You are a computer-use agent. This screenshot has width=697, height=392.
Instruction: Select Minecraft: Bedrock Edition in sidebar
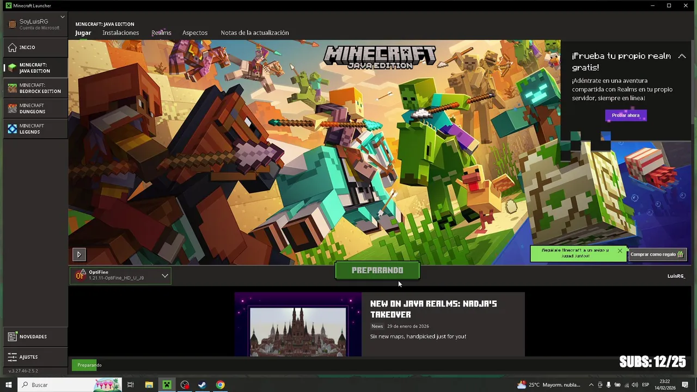tap(35, 88)
